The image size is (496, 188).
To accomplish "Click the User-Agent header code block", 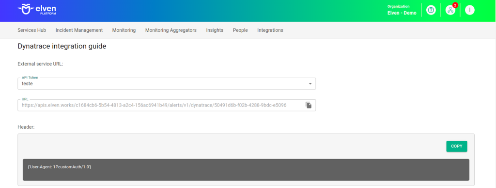I will click(246, 170).
